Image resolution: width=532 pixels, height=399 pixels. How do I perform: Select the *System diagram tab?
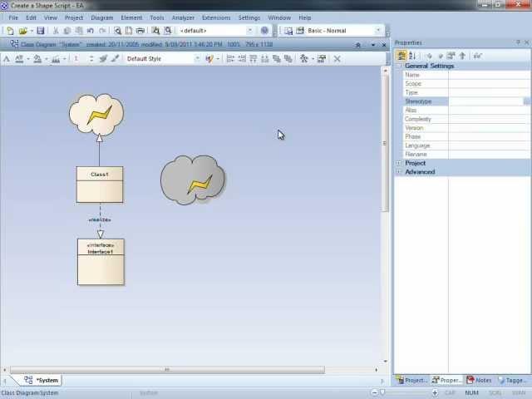(x=42, y=381)
